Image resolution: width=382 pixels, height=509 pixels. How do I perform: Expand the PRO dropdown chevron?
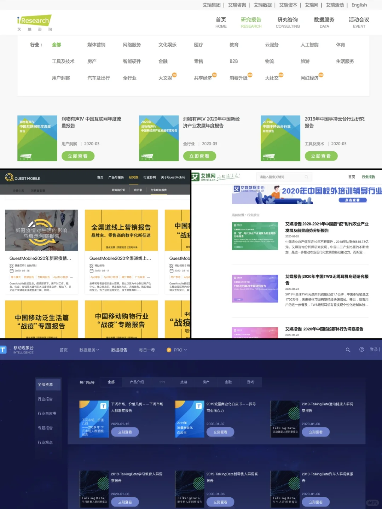point(185,350)
